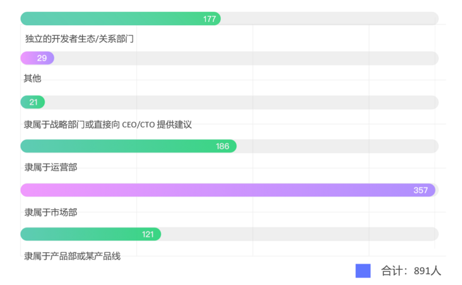Click the value 357 on purple bar

[x=420, y=190]
